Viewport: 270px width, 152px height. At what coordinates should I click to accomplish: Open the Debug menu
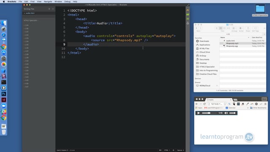[67, 2]
